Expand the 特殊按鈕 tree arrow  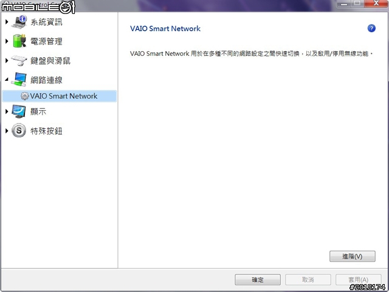click(7, 131)
